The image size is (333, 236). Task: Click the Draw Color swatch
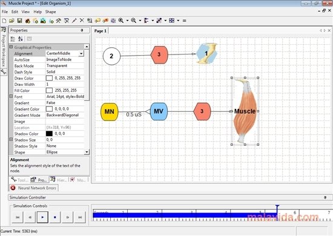(x=49, y=78)
